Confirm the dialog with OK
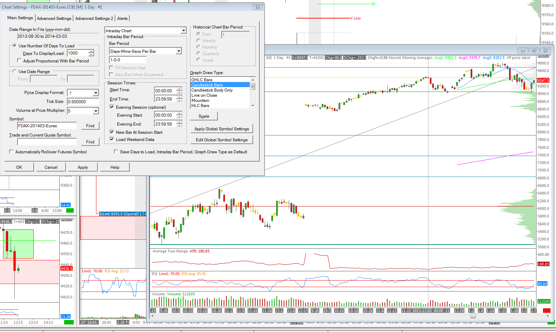The image size is (556, 332). tap(19, 167)
